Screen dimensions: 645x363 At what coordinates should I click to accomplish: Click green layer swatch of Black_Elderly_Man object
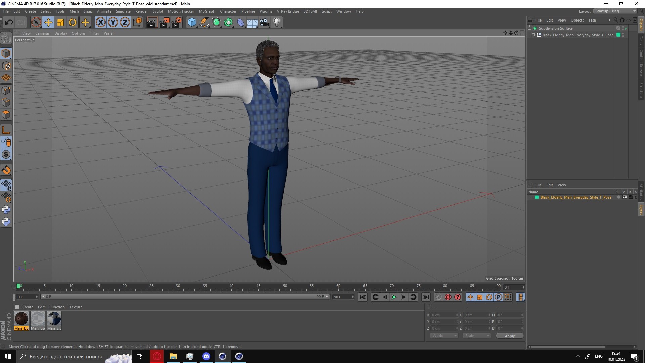pyautogui.click(x=618, y=35)
